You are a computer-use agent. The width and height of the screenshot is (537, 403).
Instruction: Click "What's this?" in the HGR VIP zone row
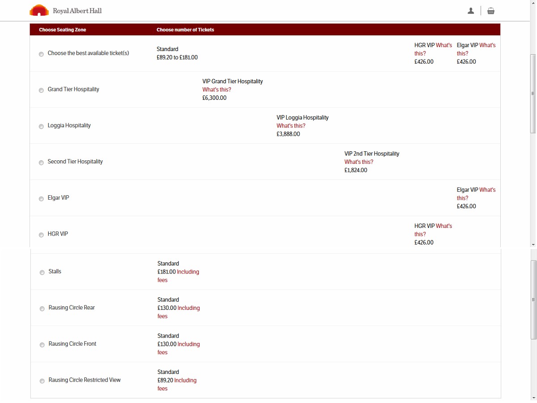pyautogui.click(x=433, y=230)
